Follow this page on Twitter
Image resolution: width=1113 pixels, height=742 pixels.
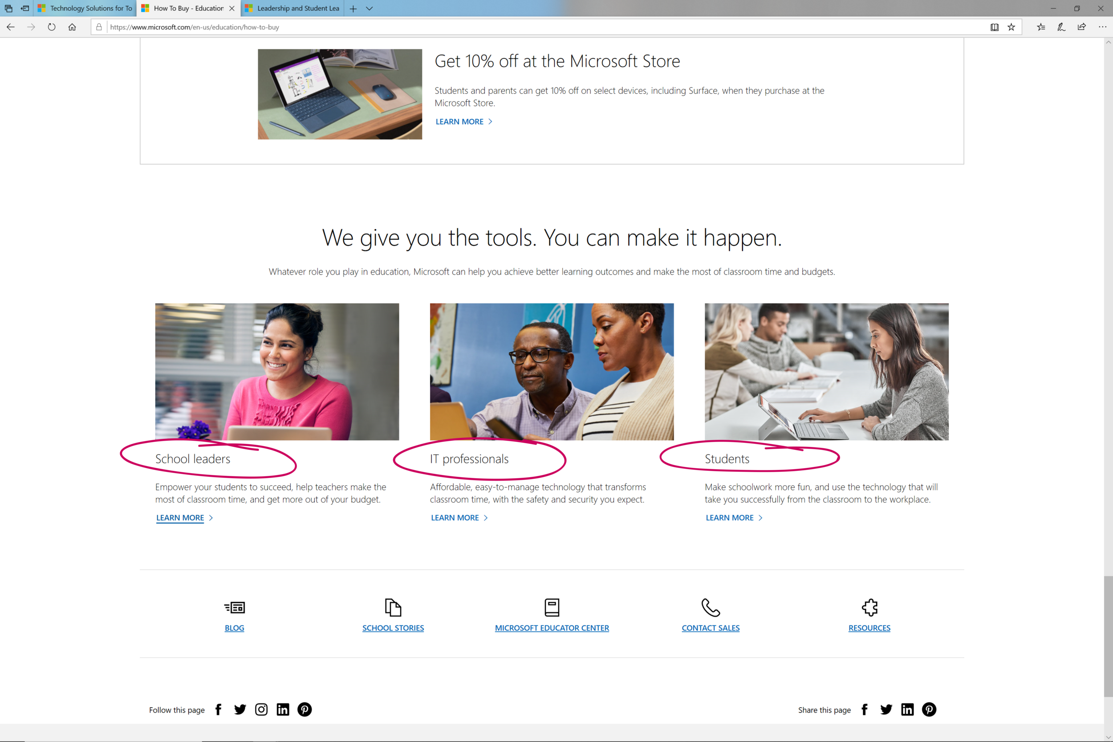click(x=240, y=710)
